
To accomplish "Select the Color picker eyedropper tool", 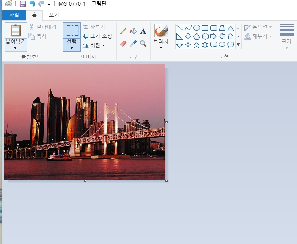I will (133, 43).
